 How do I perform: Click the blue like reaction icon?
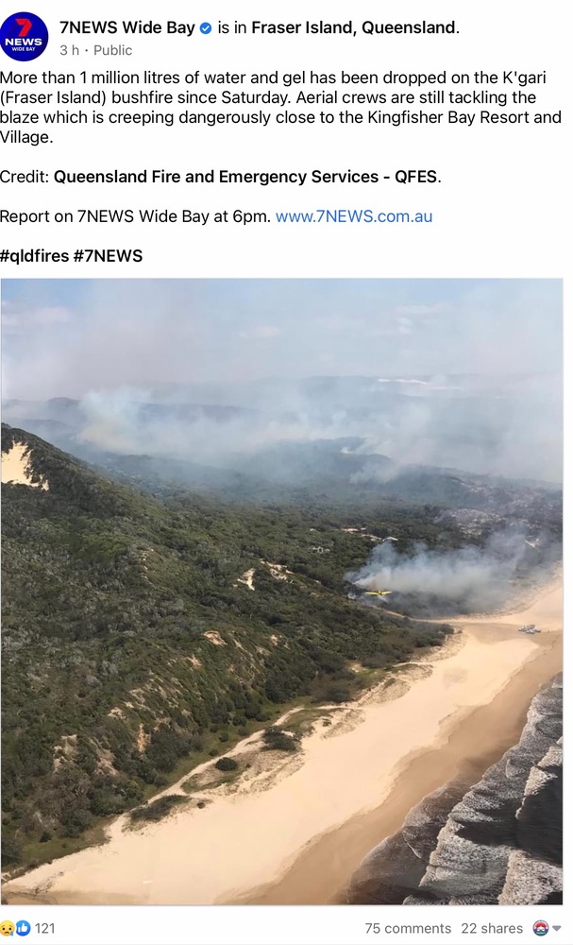click(23, 928)
